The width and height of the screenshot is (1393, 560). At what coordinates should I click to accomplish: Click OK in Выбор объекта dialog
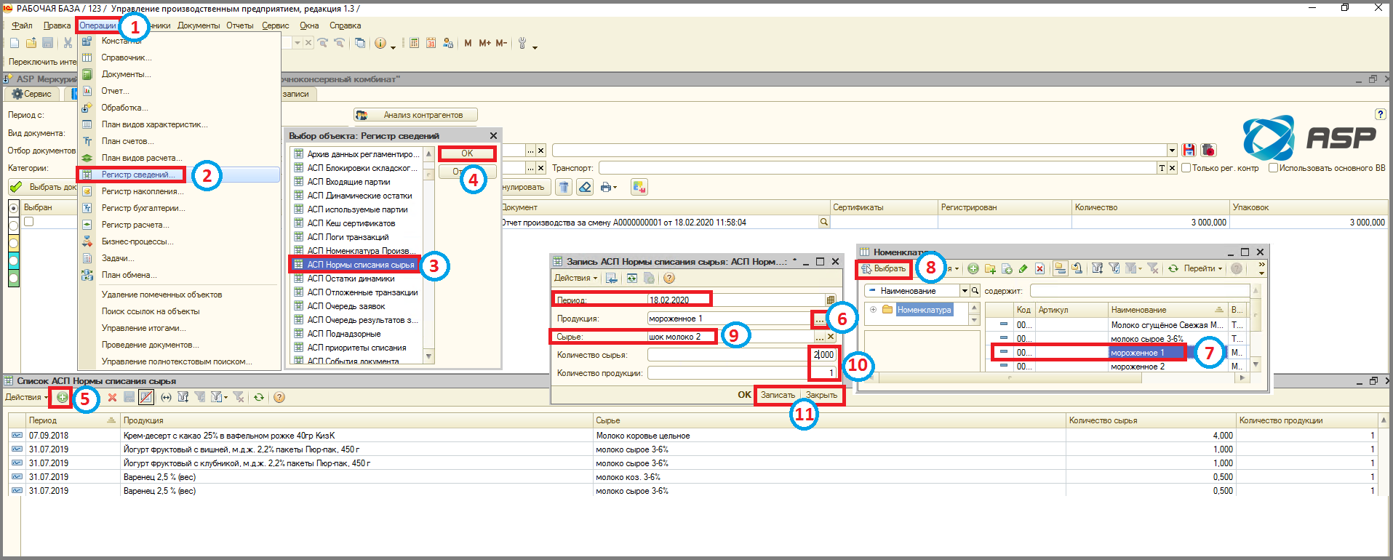[x=467, y=153]
